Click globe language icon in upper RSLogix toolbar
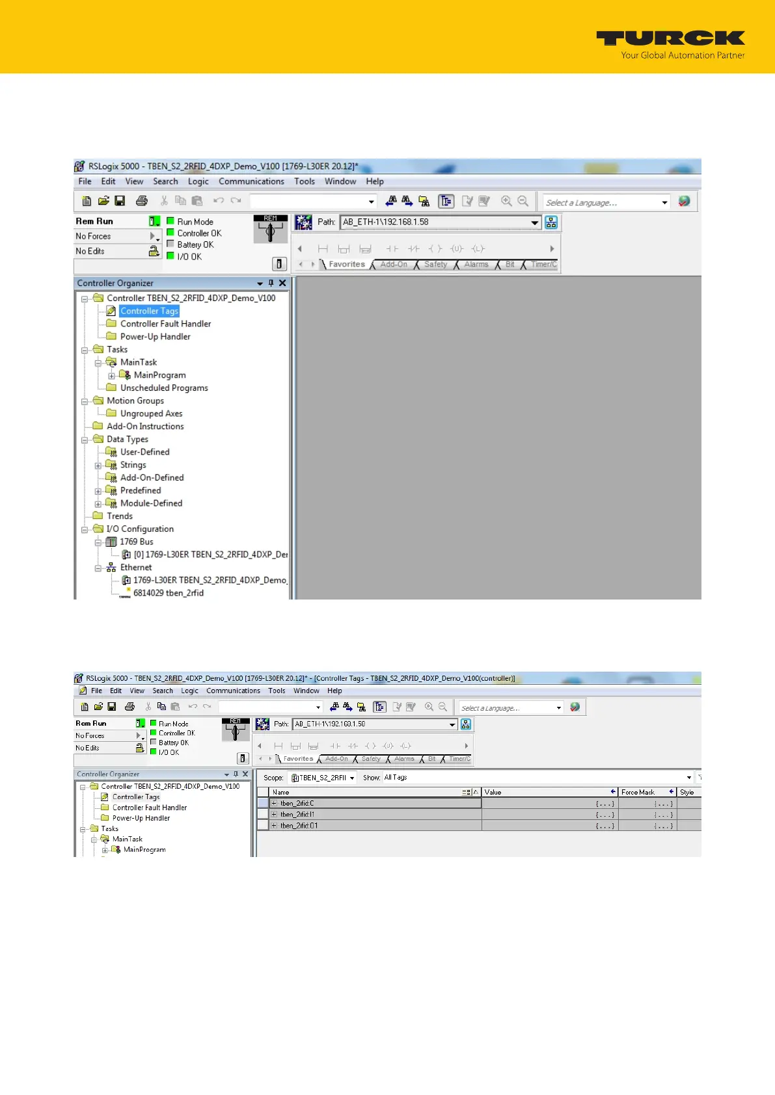775x1095 pixels. [x=684, y=202]
